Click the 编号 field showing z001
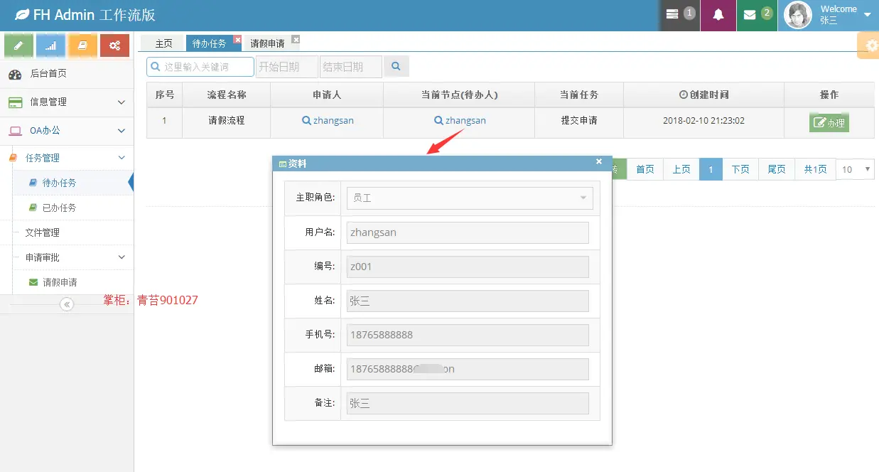The image size is (879, 472). [468, 267]
